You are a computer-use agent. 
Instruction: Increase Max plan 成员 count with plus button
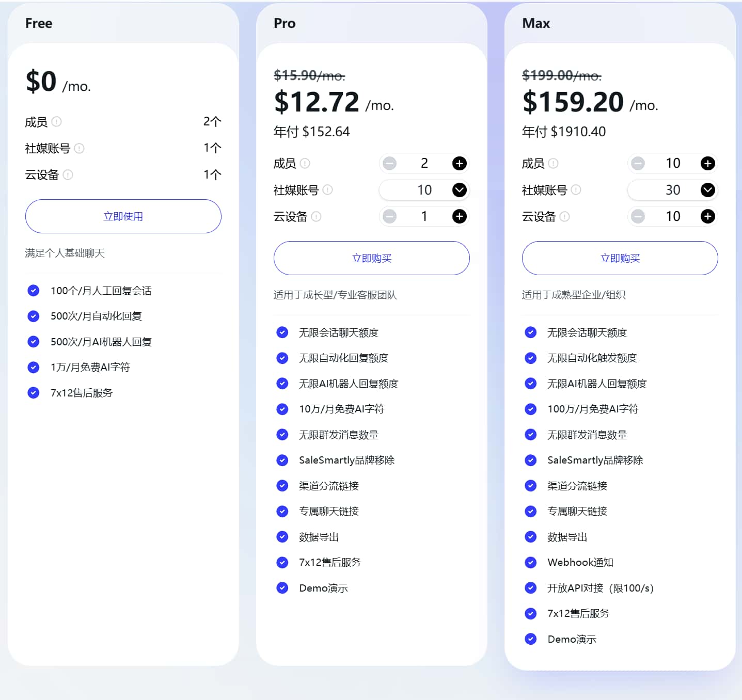coord(707,163)
